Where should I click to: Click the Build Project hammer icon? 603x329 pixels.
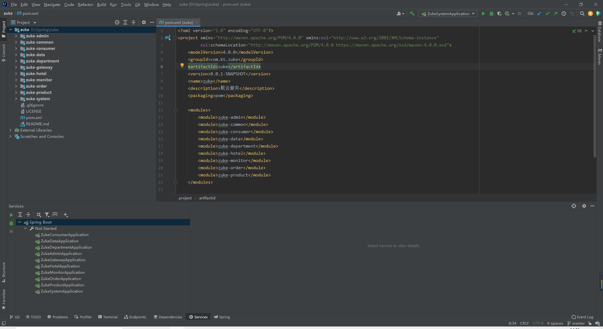point(412,13)
